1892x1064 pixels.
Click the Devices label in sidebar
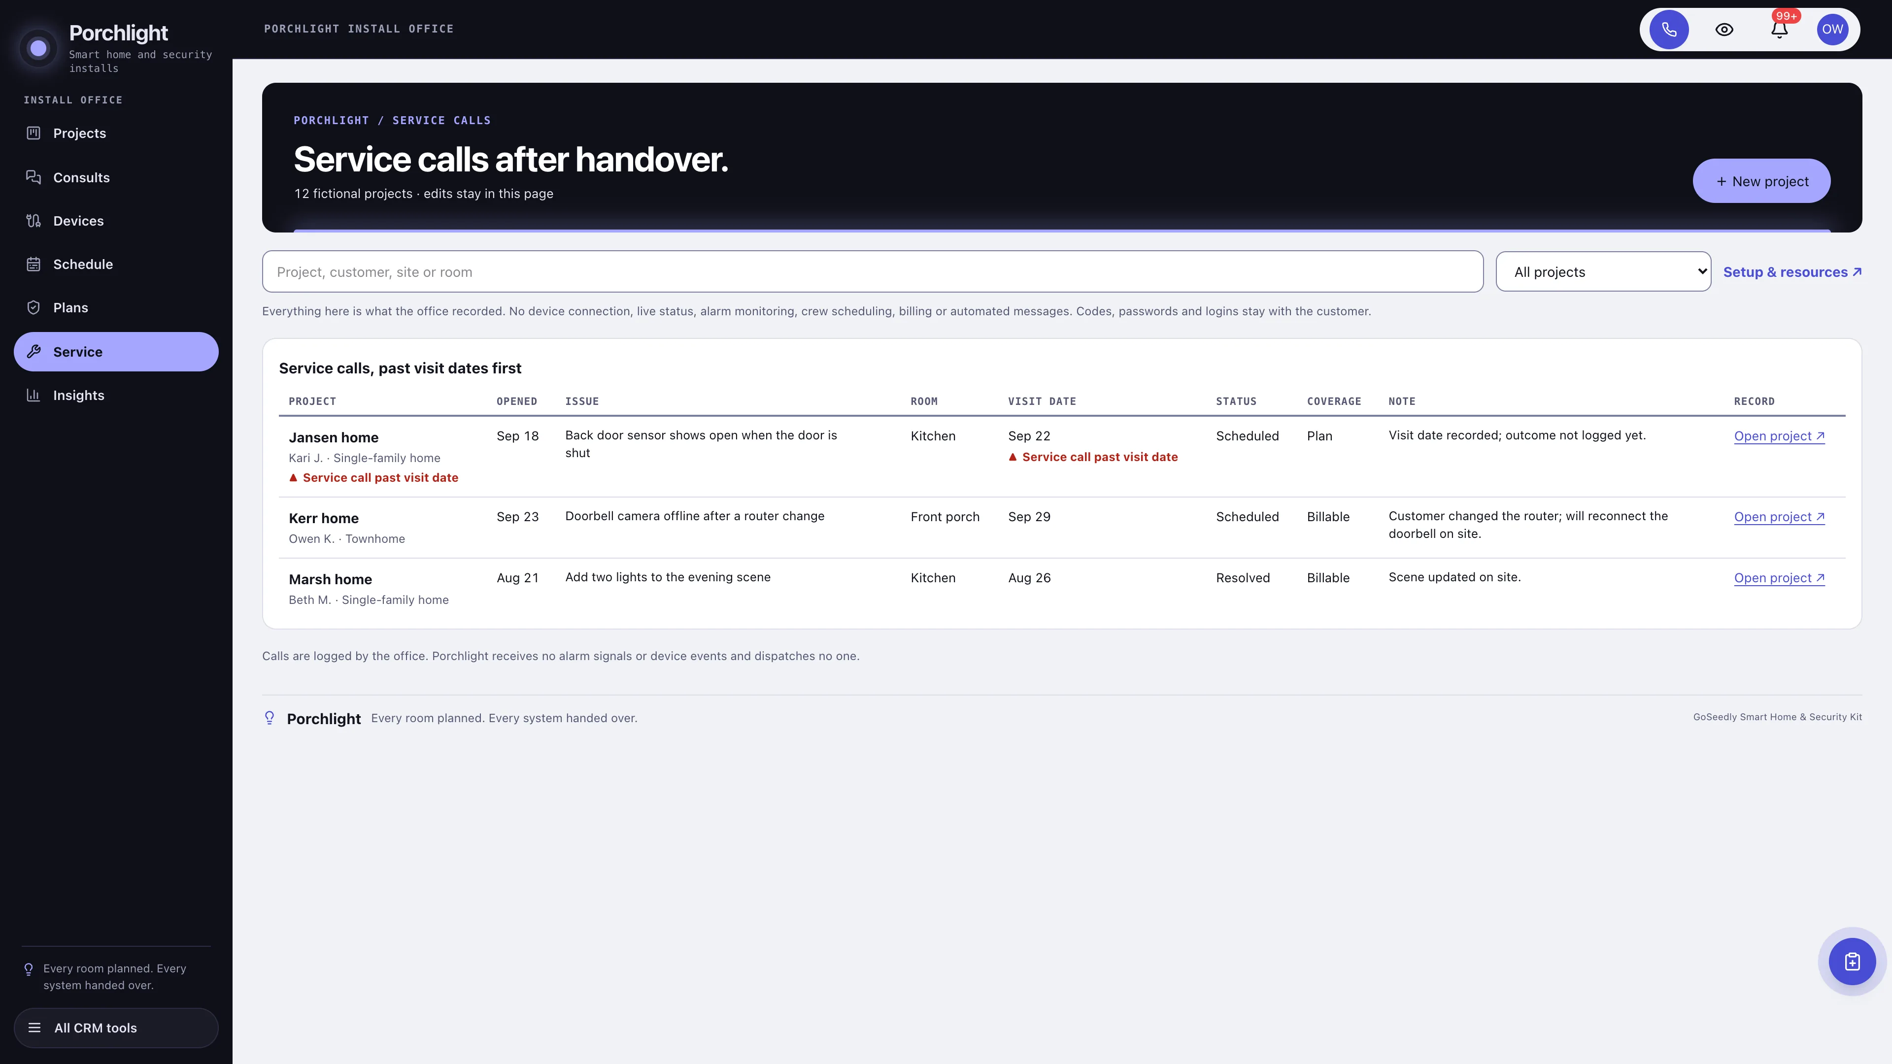click(79, 221)
